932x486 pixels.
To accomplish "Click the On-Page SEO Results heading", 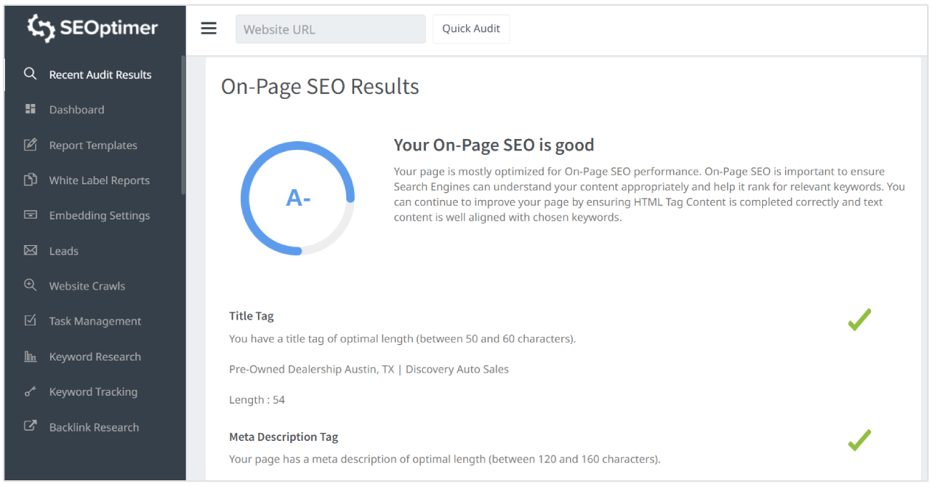I will 320,86.
